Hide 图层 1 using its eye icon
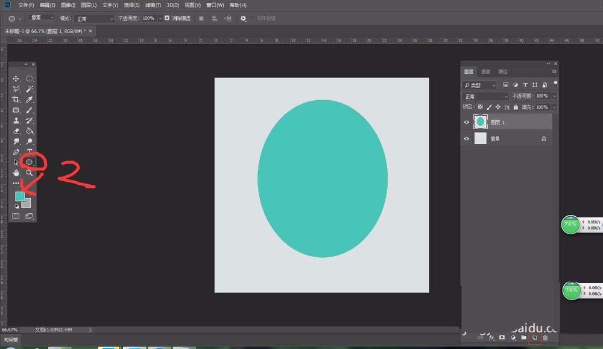This screenshot has width=603, height=349. 467,122
